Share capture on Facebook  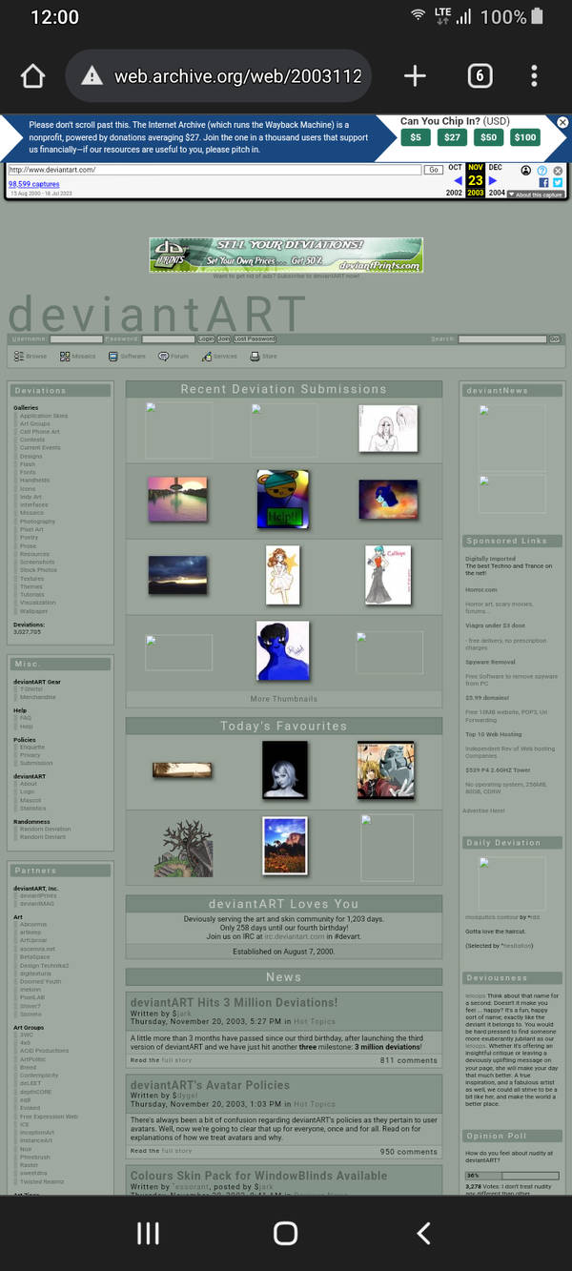click(x=544, y=182)
